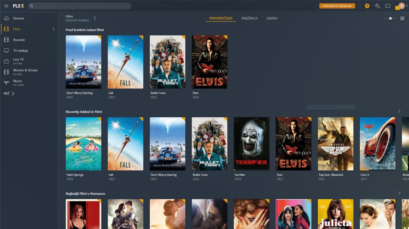Click the Domov sidebar label
The width and height of the screenshot is (409, 229).
pyautogui.click(x=19, y=18)
